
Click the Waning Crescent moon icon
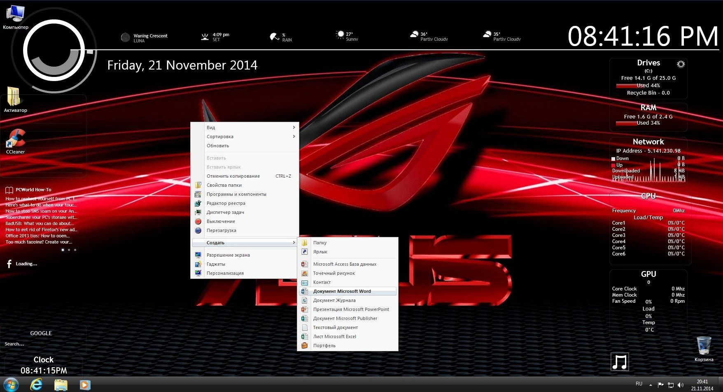point(126,37)
